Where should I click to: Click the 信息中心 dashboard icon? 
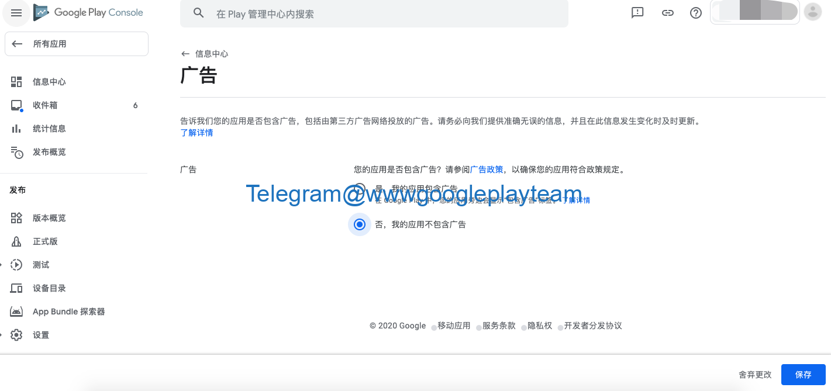[x=16, y=82]
